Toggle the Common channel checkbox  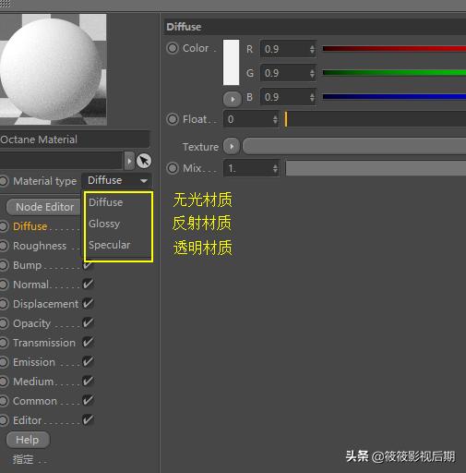(x=88, y=401)
